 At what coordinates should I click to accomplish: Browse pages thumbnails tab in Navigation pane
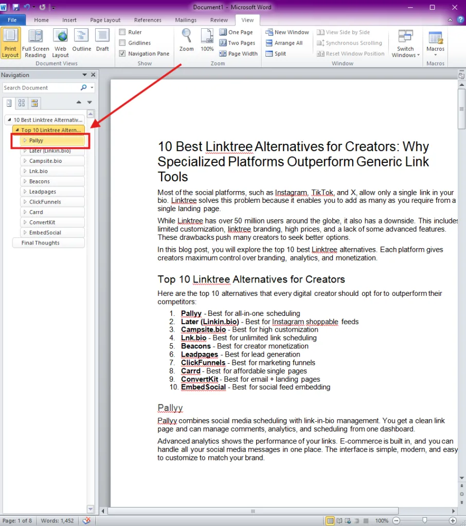pos(22,103)
